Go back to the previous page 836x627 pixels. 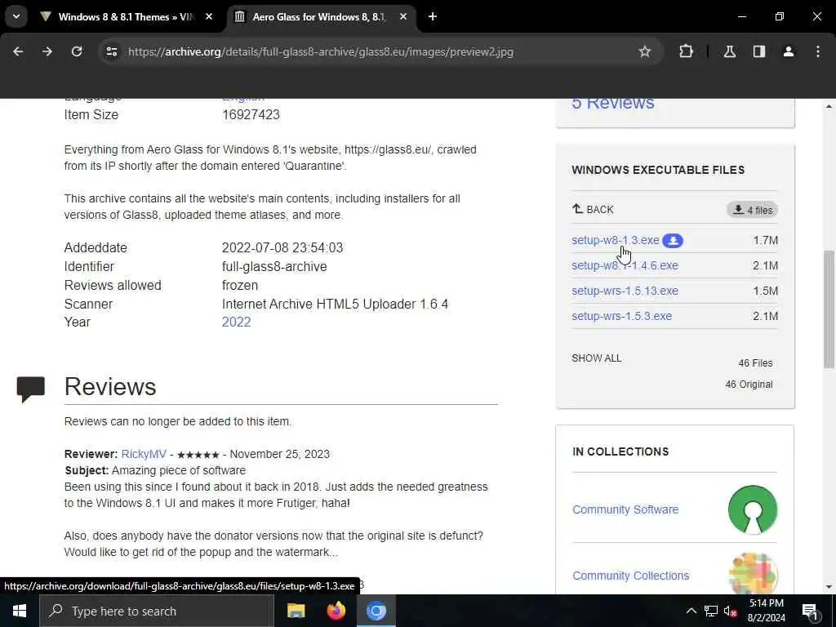pos(18,51)
